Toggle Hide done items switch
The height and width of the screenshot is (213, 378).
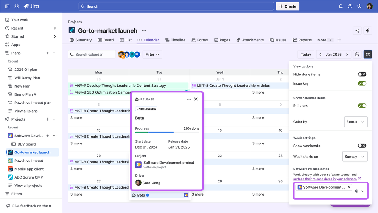[x=362, y=74]
